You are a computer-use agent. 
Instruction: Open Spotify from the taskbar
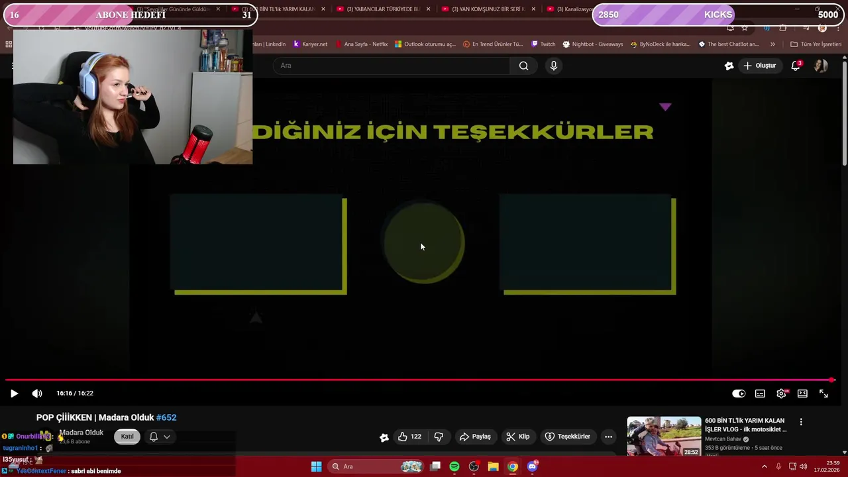click(x=454, y=466)
